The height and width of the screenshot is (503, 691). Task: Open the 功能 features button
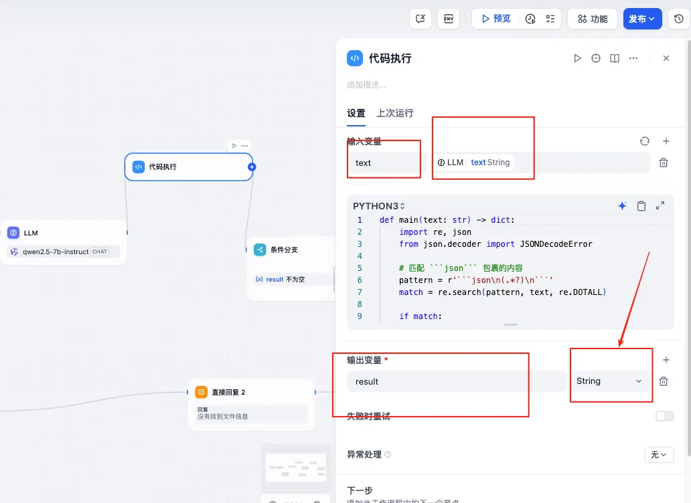(x=593, y=19)
